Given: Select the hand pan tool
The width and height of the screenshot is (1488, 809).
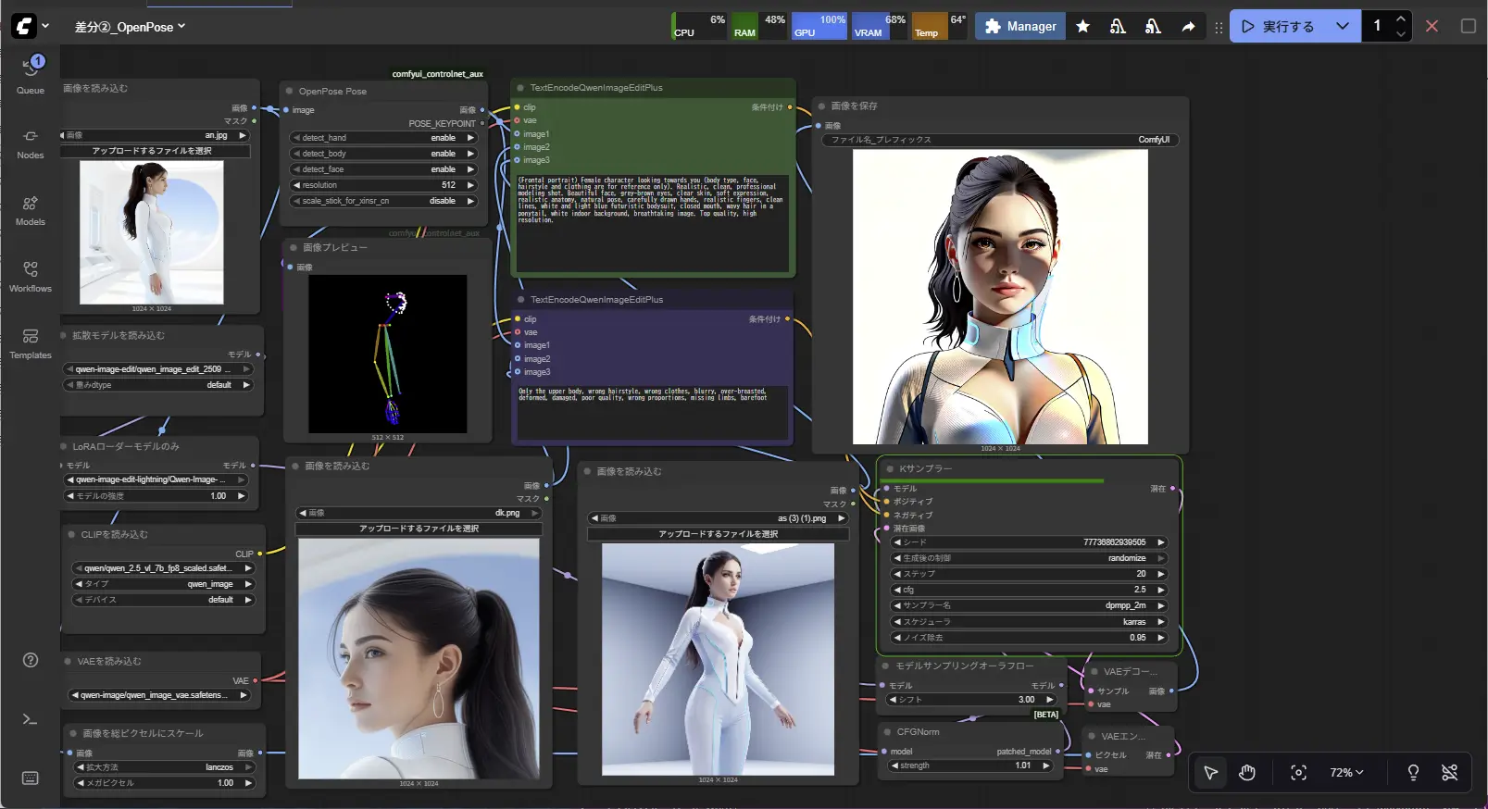Looking at the screenshot, I should click(x=1247, y=773).
